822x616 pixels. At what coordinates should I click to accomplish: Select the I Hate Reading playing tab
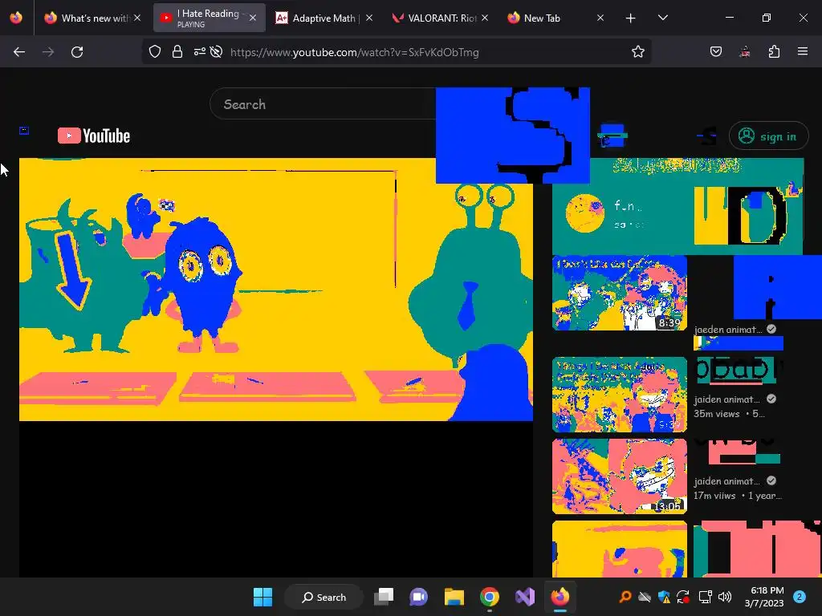(210, 18)
